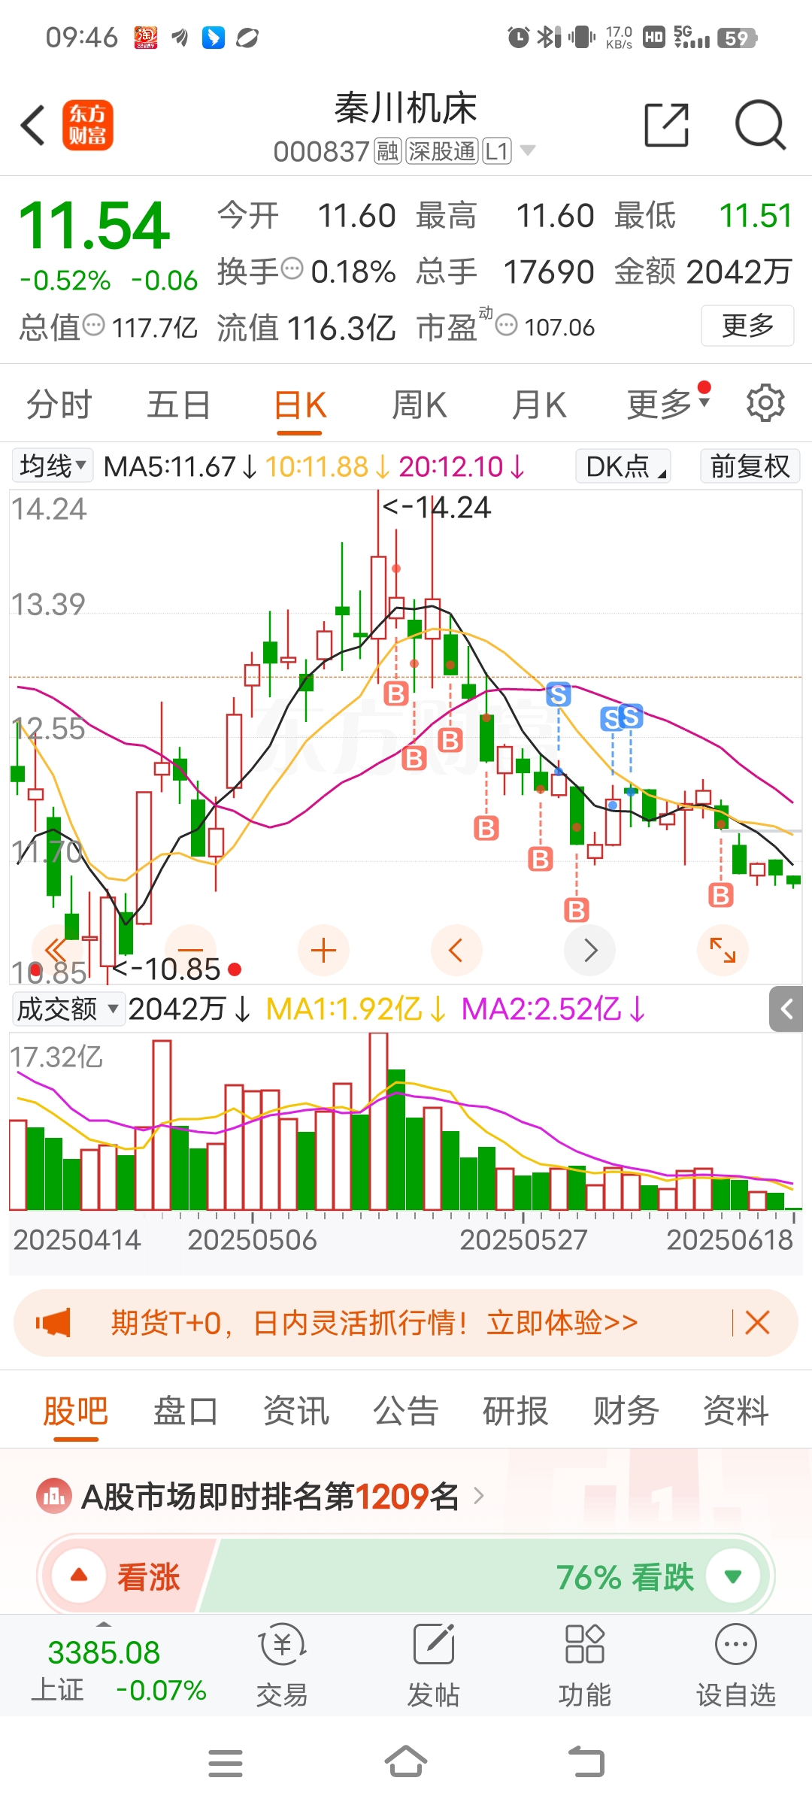Open chart settings gear icon
The width and height of the screenshot is (812, 1811).
(x=765, y=403)
